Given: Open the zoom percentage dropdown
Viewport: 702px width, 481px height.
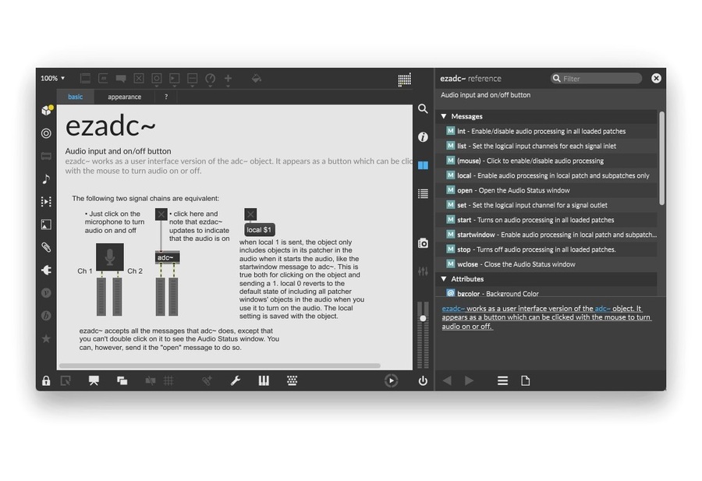Looking at the screenshot, I should (53, 78).
